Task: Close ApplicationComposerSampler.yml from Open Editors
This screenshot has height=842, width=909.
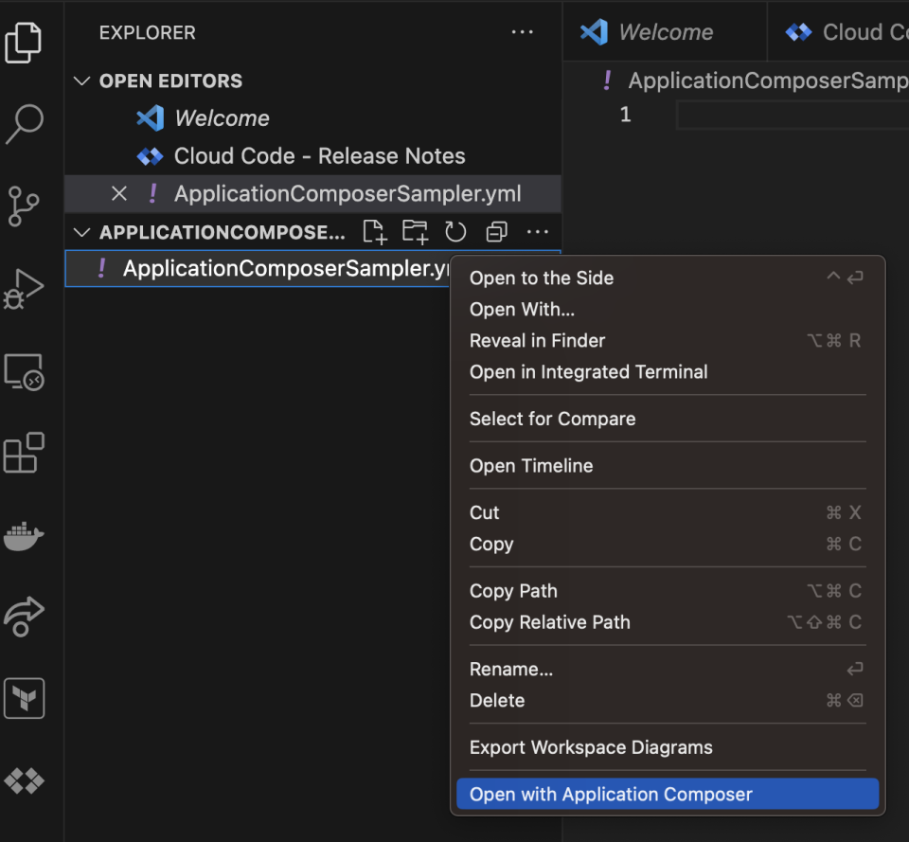Action: click(x=118, y=193)
